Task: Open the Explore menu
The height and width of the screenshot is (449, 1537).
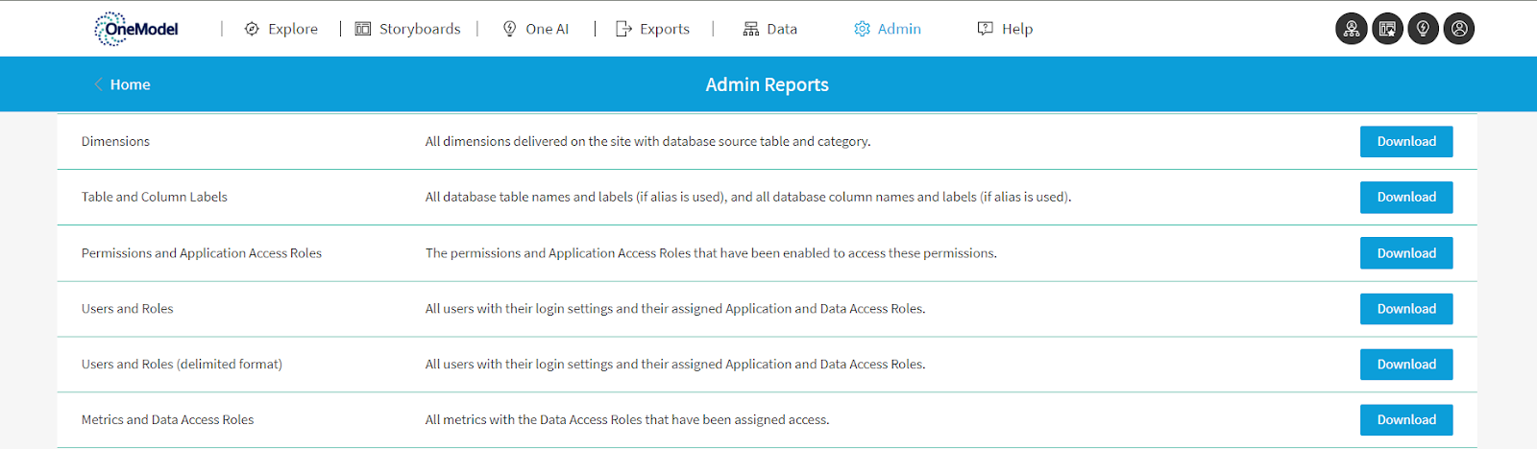Action: pos(281,29)
